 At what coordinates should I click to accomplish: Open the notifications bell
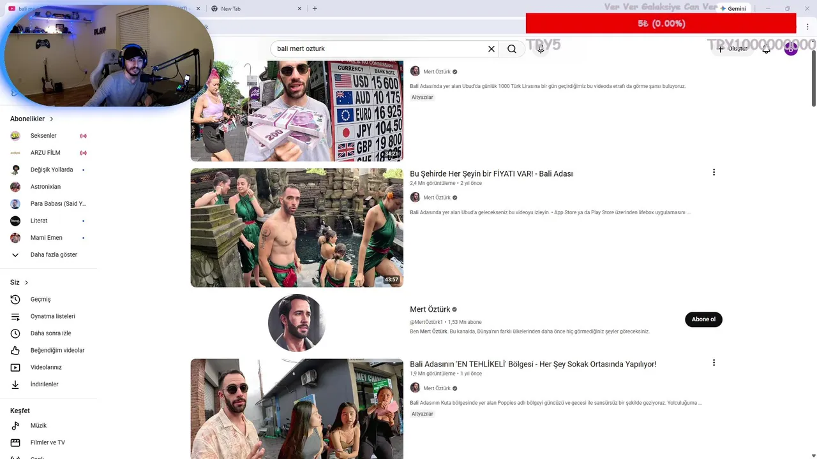click(x=767, y=48)
